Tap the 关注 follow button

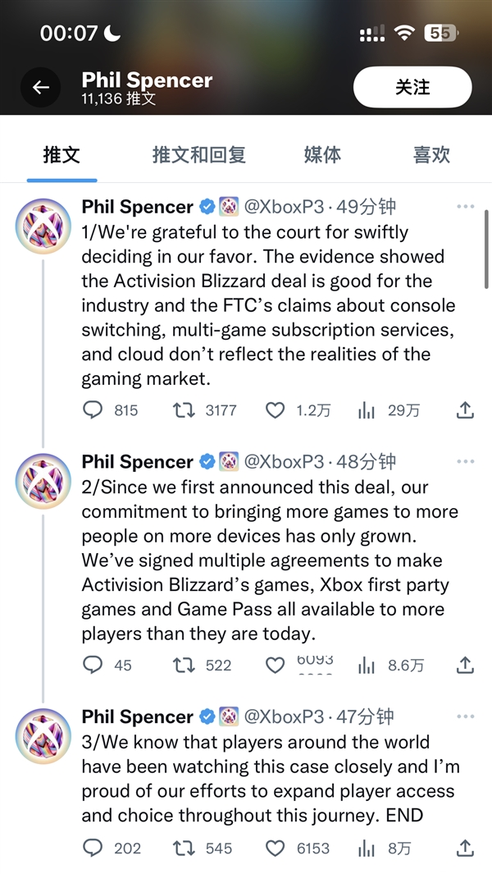(x=412, y=88)
